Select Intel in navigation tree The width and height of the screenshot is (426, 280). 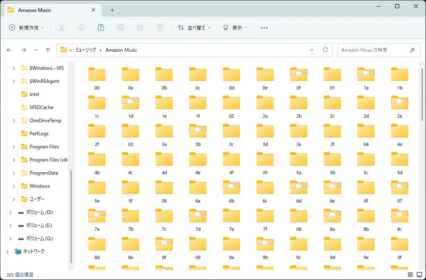[x=34, y=94]
